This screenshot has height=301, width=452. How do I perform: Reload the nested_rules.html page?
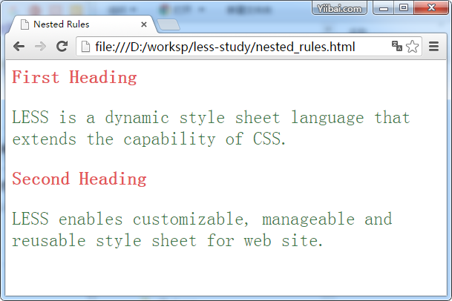coord(62,47)
